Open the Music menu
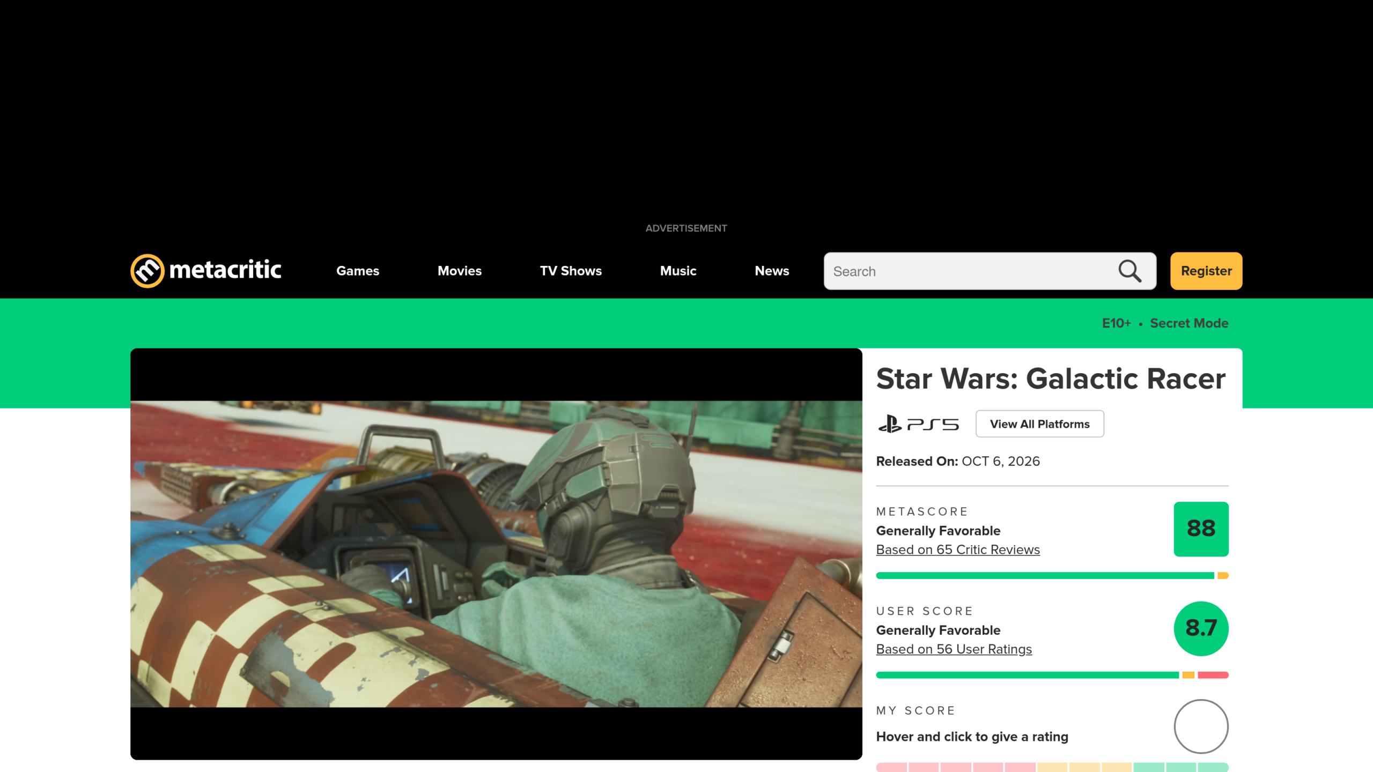Image resolution: width=1373 pixels, height=772 pixels. click(678, 271)
